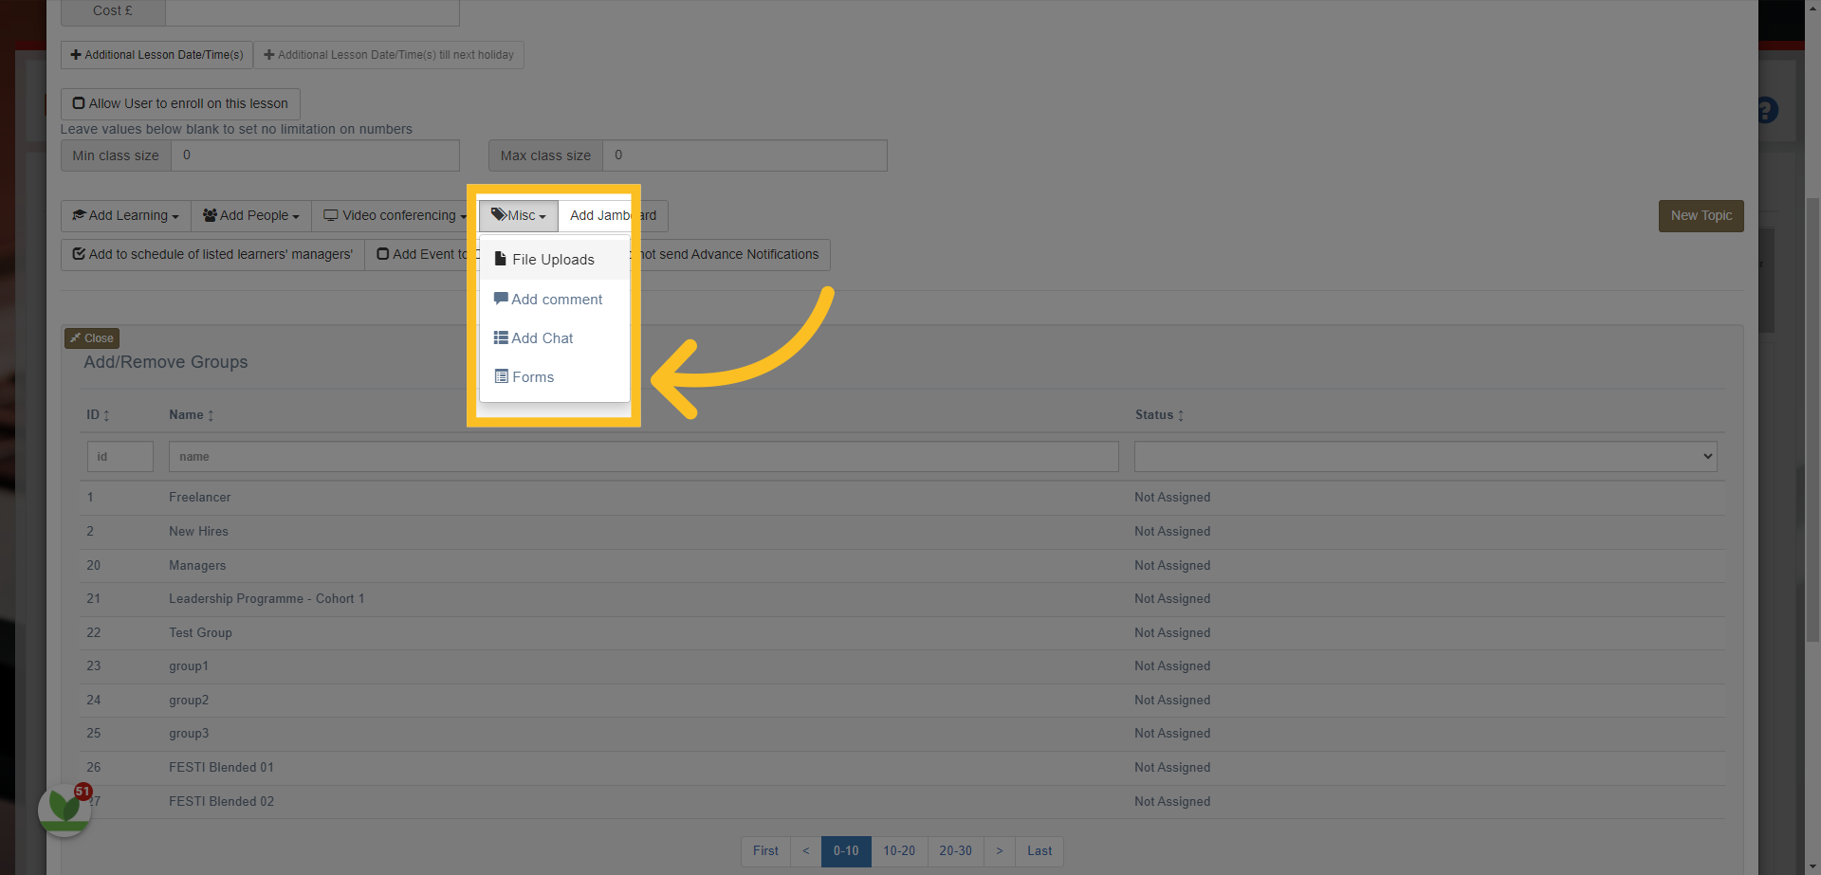Select Leadership Programme - Cohort 1 row

[x=902, y=599]
